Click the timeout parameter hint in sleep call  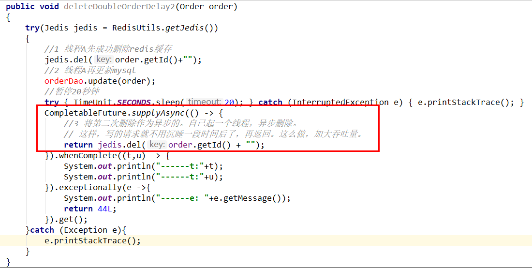pos(204,102)
